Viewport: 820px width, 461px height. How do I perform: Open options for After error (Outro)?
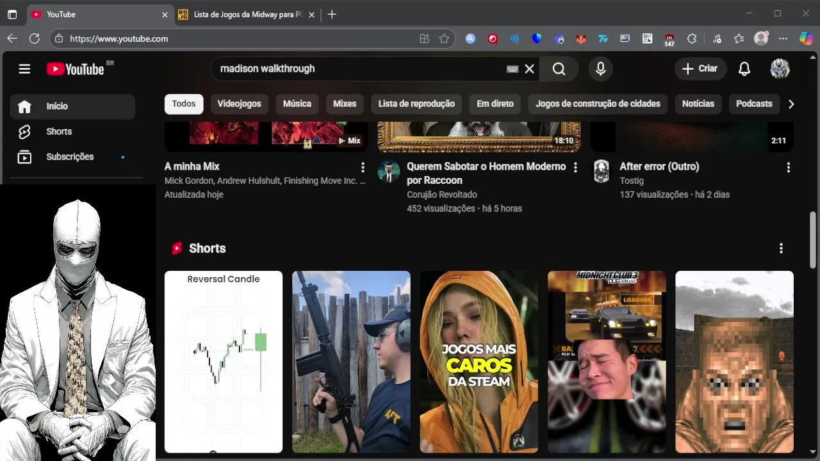point(788,167)
